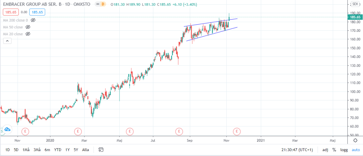The image size is (363, 156).
Task: Click the blue 185.65 buy price box
Action: click(x=37, y=12)
